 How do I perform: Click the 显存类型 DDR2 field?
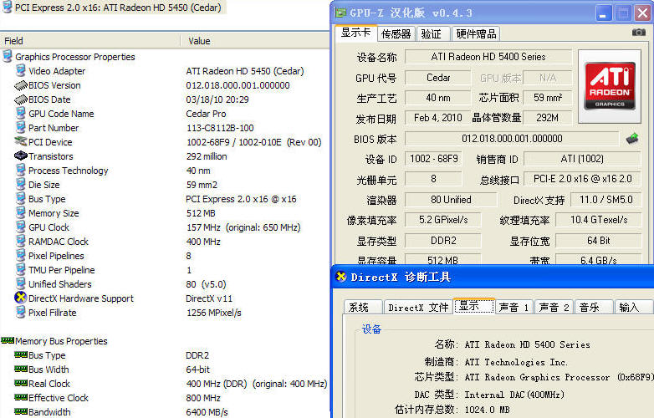coord(443,241)
